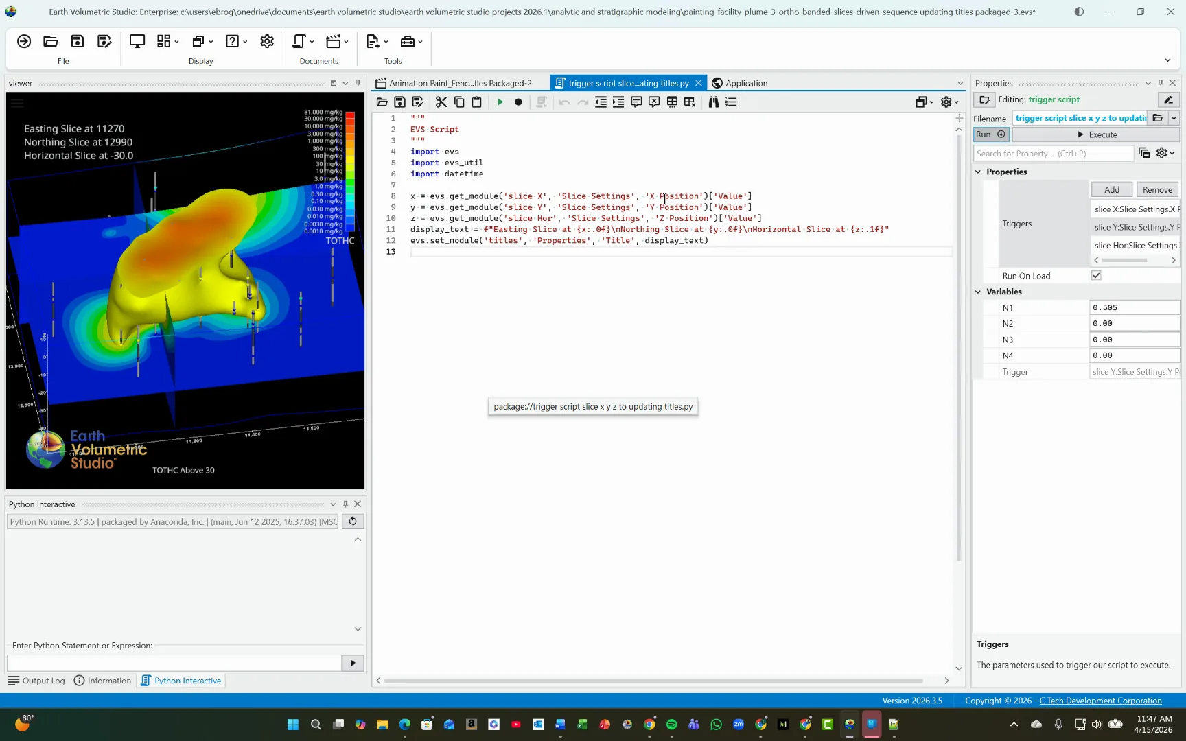Open the viewer display monitor icon
The image size is (1186, 741).
tap(137, 41)
